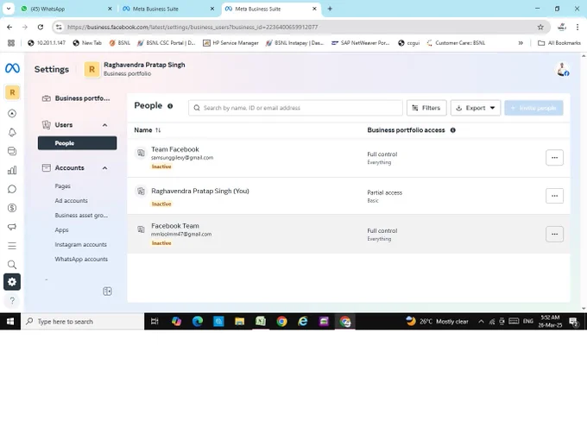Open Inbox chat bubble icon in sidebar
This screenshot has width=587, height=427.
[12, 189]
